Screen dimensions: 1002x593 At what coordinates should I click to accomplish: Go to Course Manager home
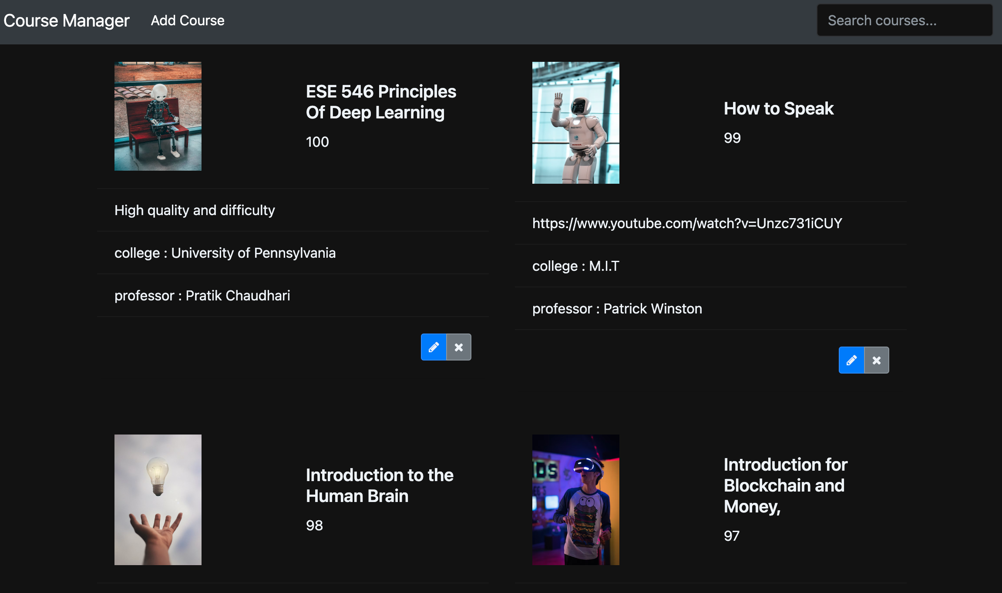(67, 20)
